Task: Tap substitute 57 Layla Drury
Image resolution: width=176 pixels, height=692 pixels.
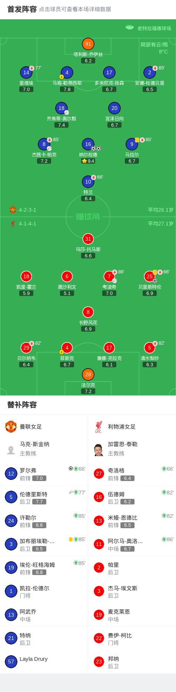Action: click(44, 662)
